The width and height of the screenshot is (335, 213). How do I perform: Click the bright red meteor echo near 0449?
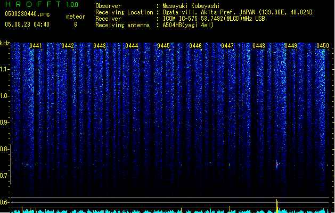point(277,165)
